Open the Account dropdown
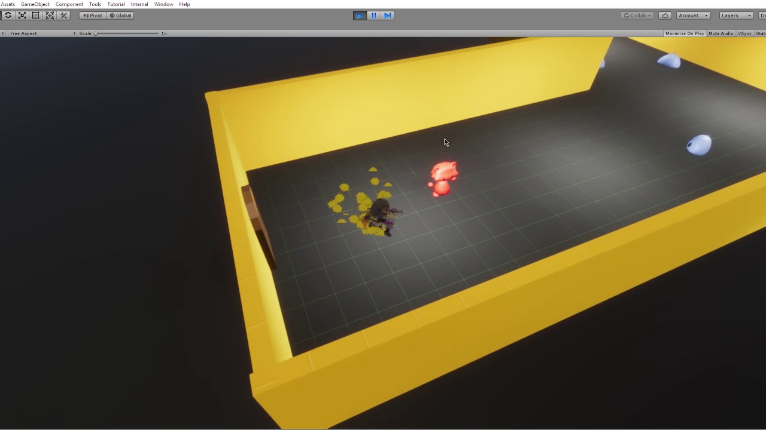This screenshot has width=766, height=430. 693,16
